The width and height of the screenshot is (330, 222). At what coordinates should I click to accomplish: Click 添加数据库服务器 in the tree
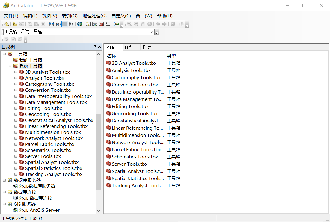[37, 186]
